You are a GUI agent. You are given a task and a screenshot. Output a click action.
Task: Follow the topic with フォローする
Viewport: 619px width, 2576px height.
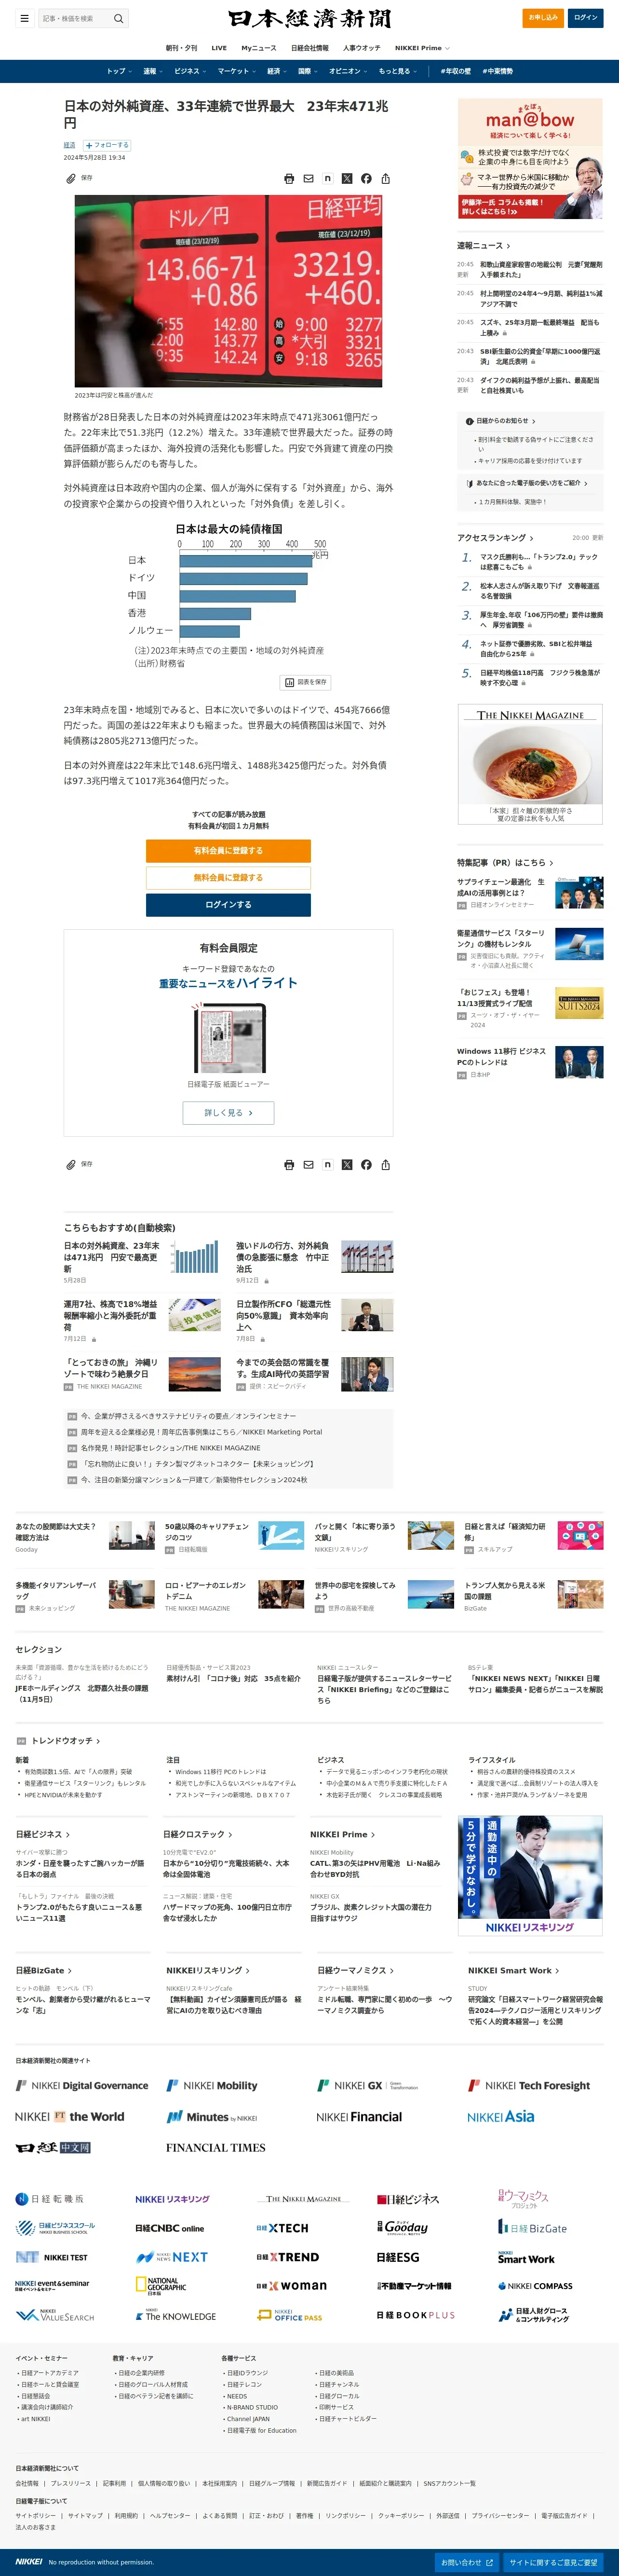coord(107,145)
